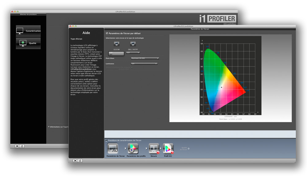The image size is (307, 177).
Task: Toggle full screen in the back window
Action: click(17, 146)
